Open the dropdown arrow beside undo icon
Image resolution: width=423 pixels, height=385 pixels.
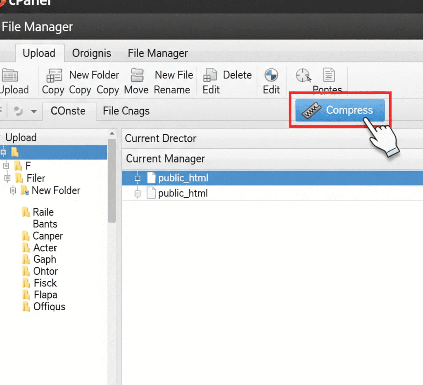point(34,112)
